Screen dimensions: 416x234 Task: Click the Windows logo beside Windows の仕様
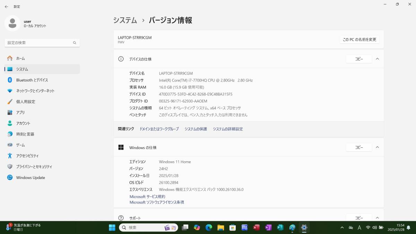(x=121, y=147)
